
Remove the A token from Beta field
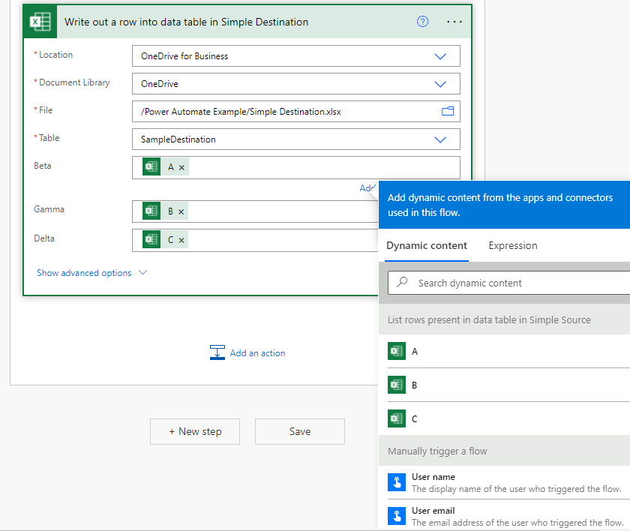[181, 167]
